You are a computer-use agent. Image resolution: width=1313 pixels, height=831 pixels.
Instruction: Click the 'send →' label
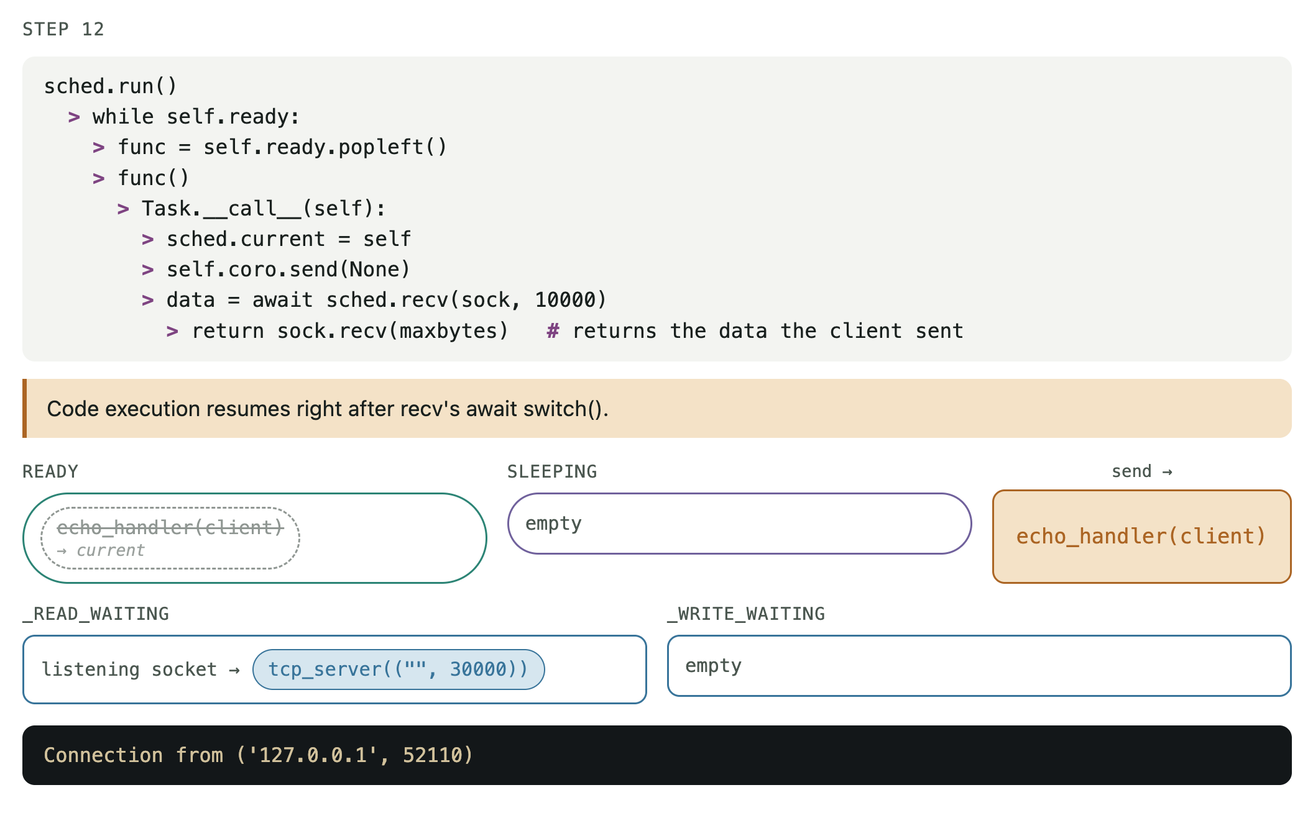[1142, 471]
